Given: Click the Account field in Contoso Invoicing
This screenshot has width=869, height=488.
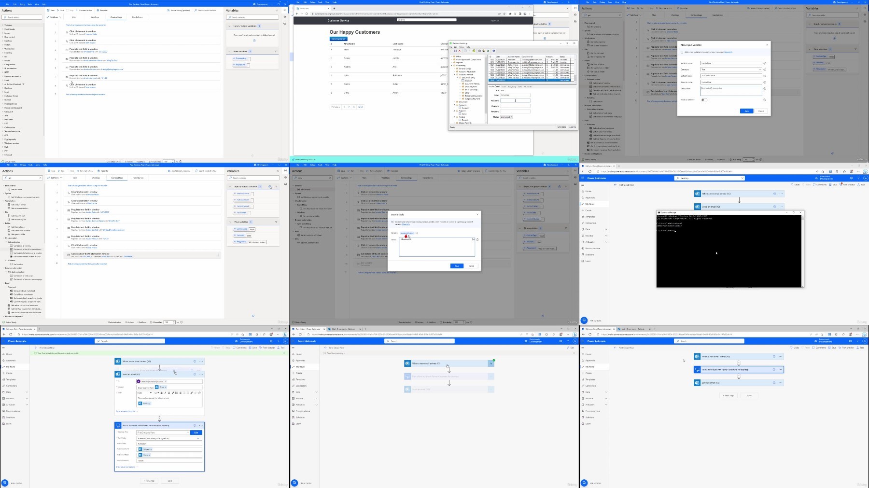Looking at the screenshot, I should [x=515, y=100].
